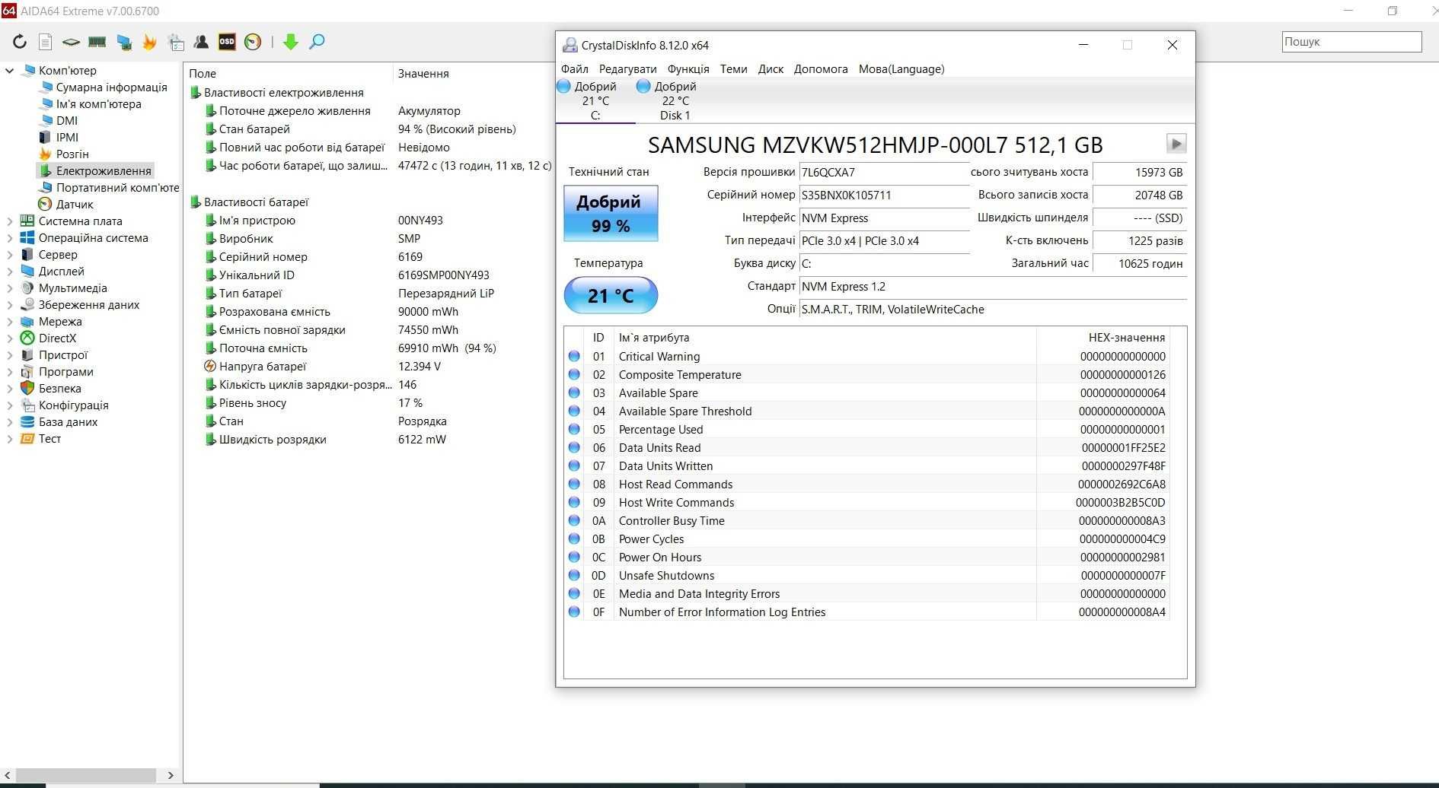Select the Електроживлення tree item
This screenshot has width=1439, height=788.
(x=104, y=170)
